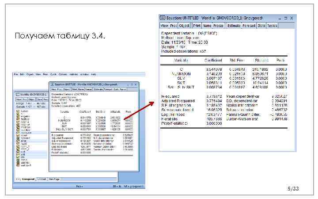Click Resids in the enlarged Equation window toolbar
This screenshot has height=199, width=318.
[272, 26]
